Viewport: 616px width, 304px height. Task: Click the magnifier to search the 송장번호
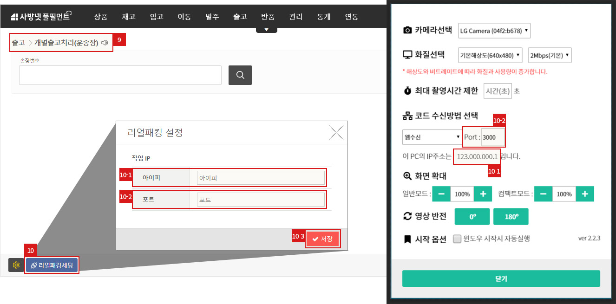point(240,75)
